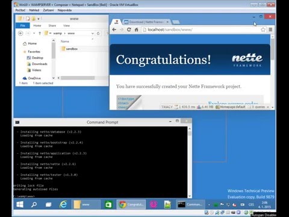Switch to the Chrome Congratulations taskbar button
Image resolution: width=289 pixels, height=217 pixels.
131,204
